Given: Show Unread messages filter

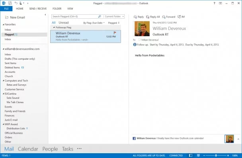Looking at the screenshot, I should [x=64, y=23].
